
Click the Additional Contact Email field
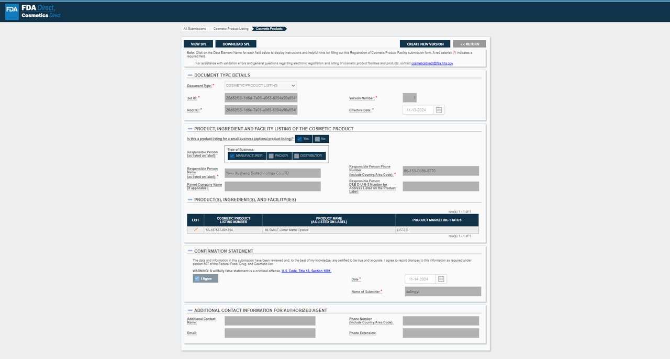(270, 333)
